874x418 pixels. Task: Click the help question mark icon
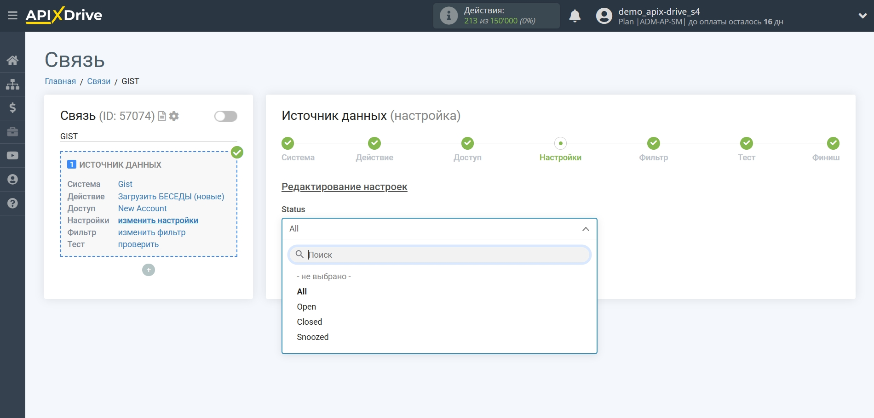point(12,203)
